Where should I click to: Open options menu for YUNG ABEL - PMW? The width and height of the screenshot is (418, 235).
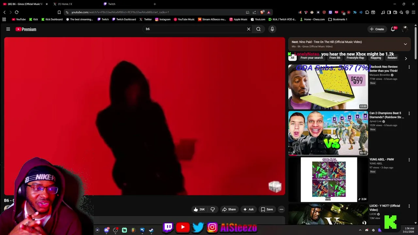pyautogui.click(x=409, y=160)
